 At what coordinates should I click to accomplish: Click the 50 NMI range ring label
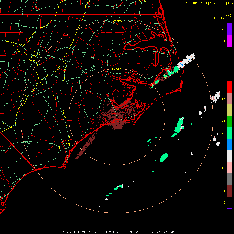click(117, 69)
